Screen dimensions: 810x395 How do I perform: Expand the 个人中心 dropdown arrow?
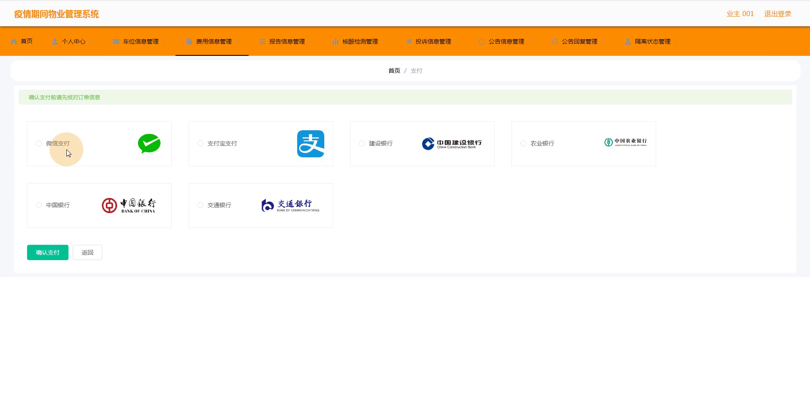[92, 41]
